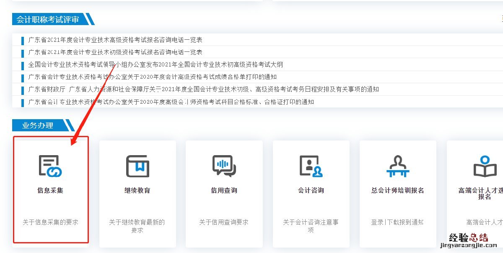
Task: Click the 总会计师培训报名 podium icon
Action: 397,166
